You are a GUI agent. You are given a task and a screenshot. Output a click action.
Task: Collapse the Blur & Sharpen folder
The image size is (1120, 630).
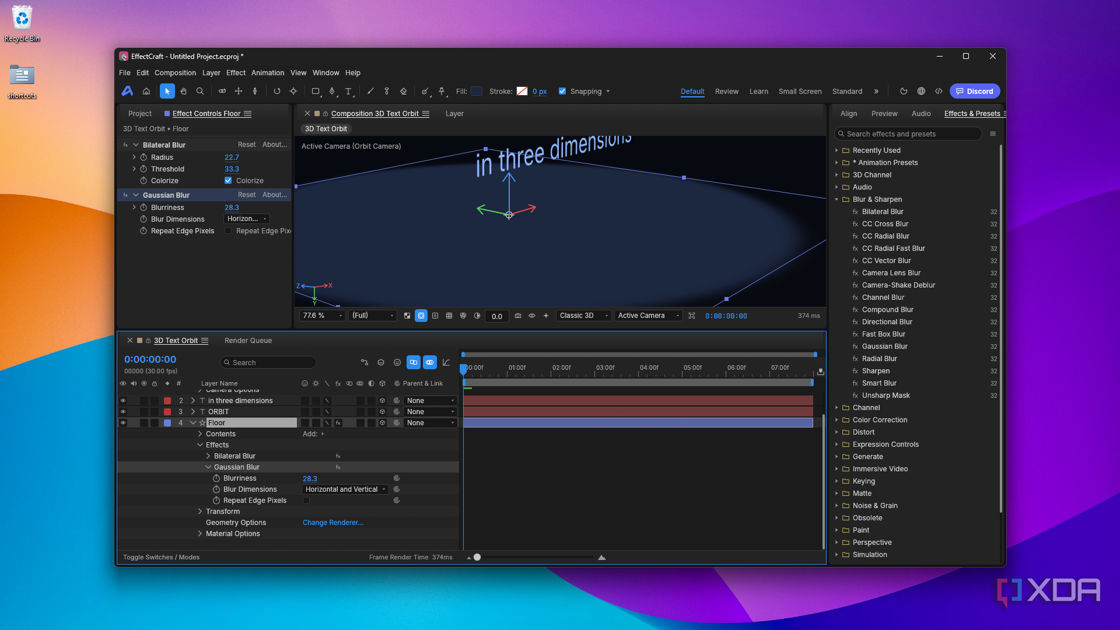pos(836,199)
